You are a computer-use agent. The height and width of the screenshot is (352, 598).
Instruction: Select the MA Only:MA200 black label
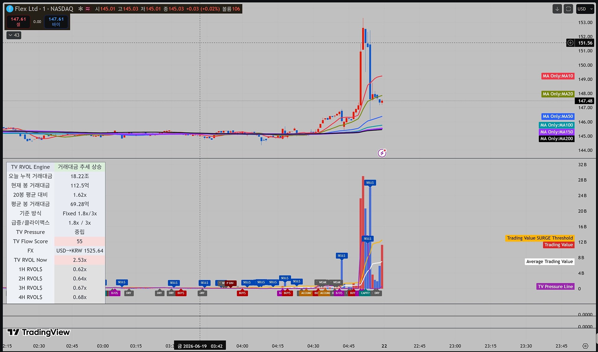557,139
